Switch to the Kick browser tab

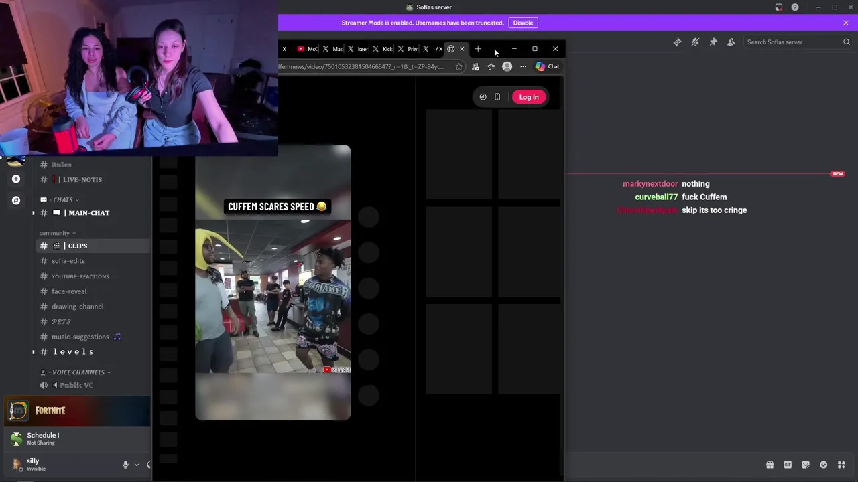coord(382,49)
